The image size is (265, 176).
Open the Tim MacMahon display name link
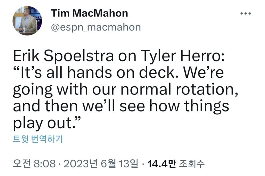[90, 13]
